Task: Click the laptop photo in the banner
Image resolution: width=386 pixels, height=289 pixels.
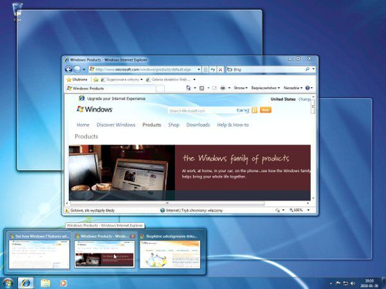Action: point(122,173)
